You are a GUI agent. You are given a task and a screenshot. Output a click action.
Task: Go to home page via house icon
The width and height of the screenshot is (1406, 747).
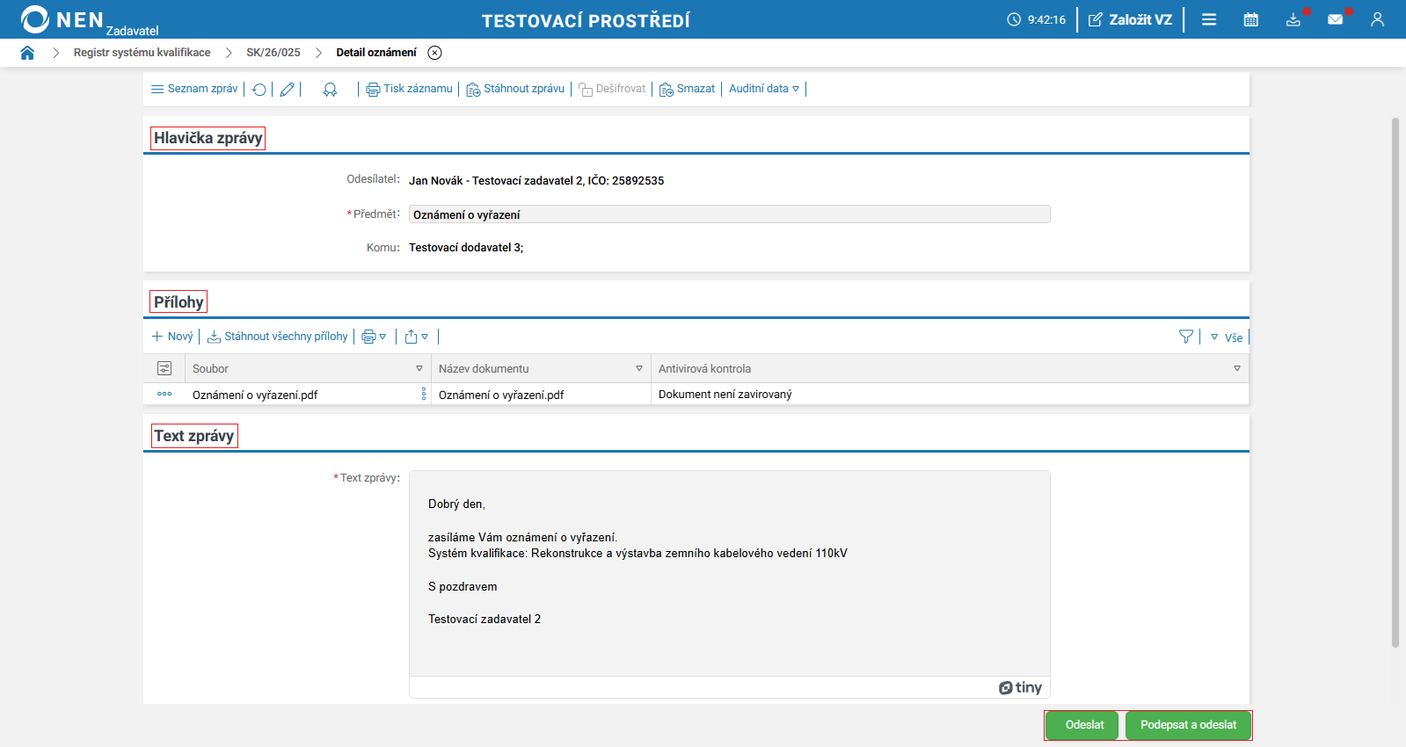pos(27,53)
